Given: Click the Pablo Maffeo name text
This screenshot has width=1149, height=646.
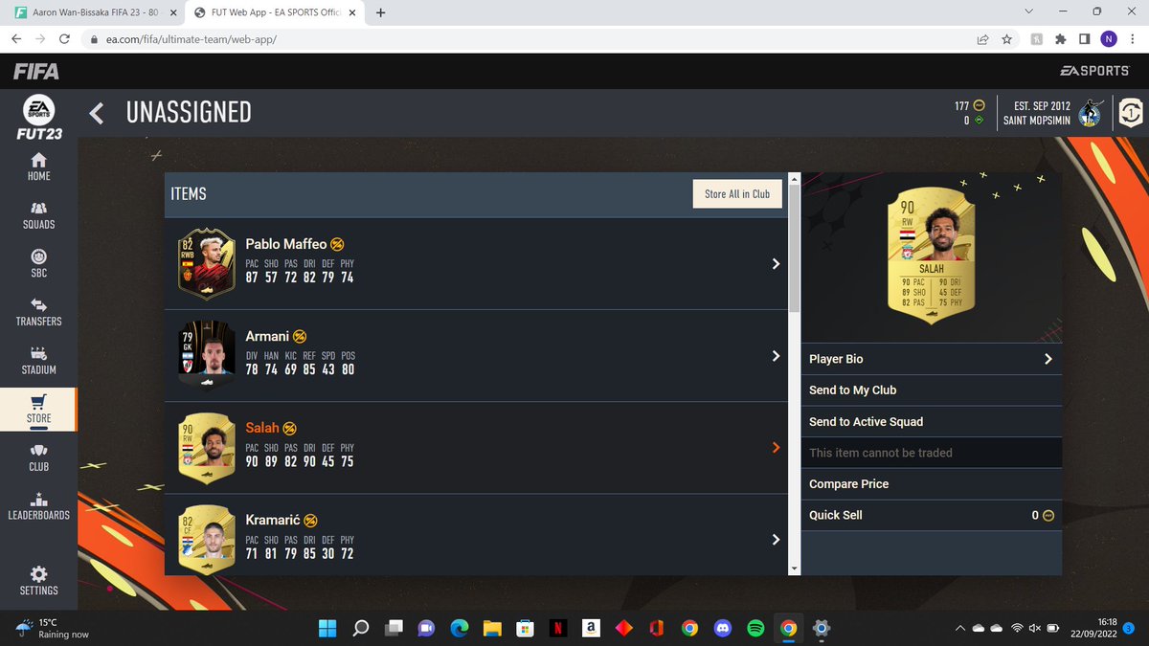Looking at the screenshot, I should pyautogui.click(x=285, y=244).
